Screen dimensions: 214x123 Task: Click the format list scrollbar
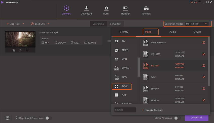tap(138, 67)
